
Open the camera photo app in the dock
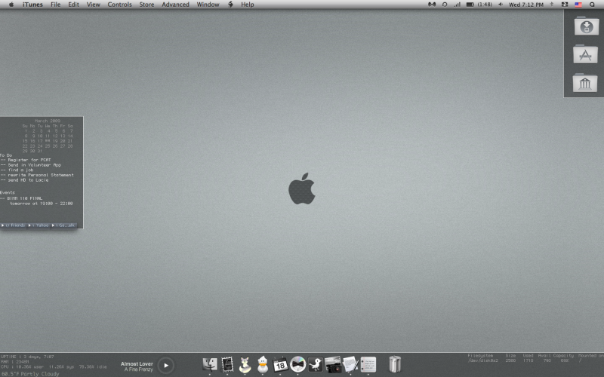tap(333, 364)
